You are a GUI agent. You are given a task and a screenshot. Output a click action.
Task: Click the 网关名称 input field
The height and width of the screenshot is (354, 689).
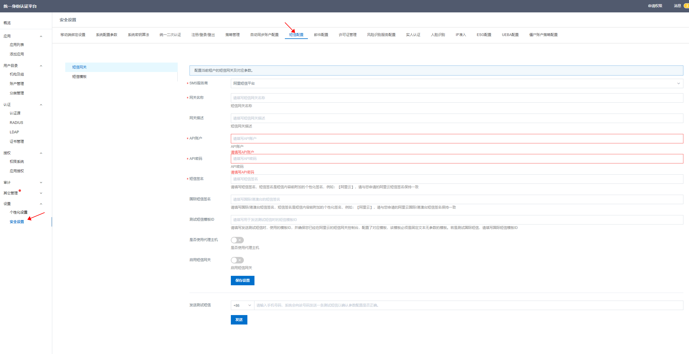[457, 98]
